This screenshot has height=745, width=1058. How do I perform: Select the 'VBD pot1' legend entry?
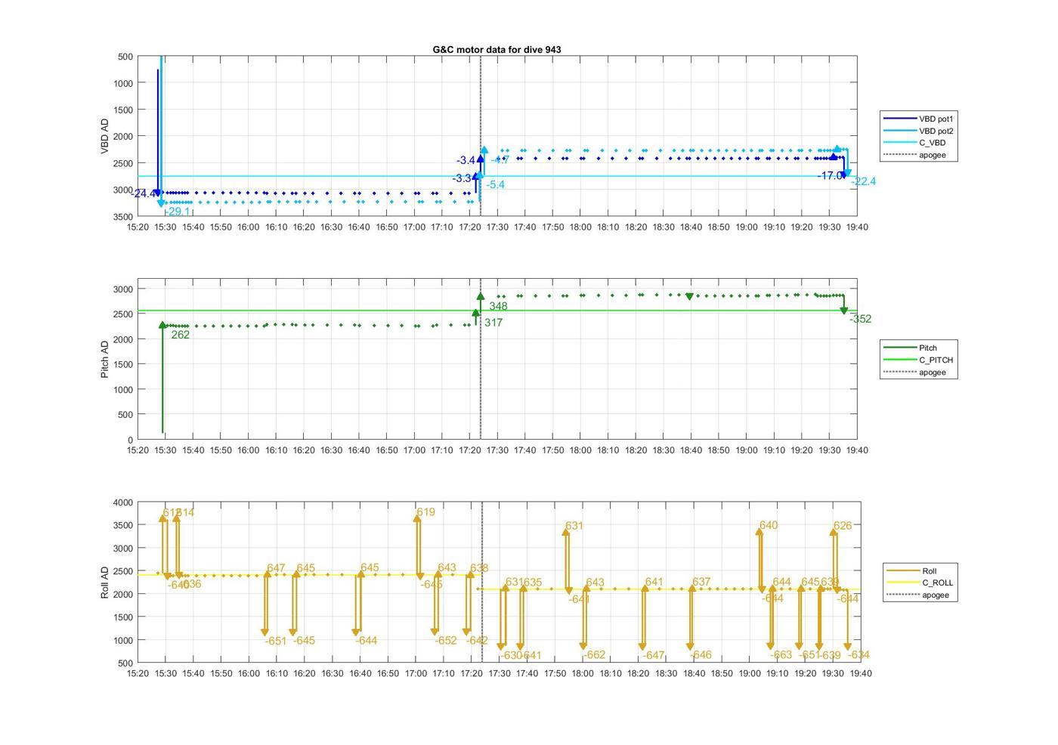[920, 119]
